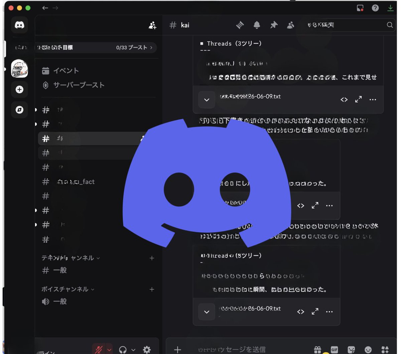Open the inbox icon in title bar

tap(360, 8)
